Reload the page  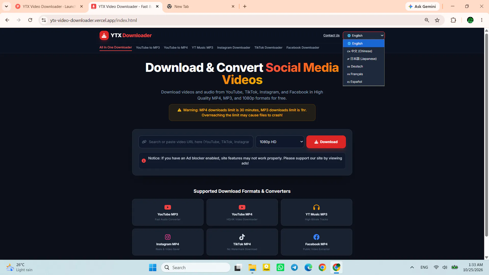30,20
